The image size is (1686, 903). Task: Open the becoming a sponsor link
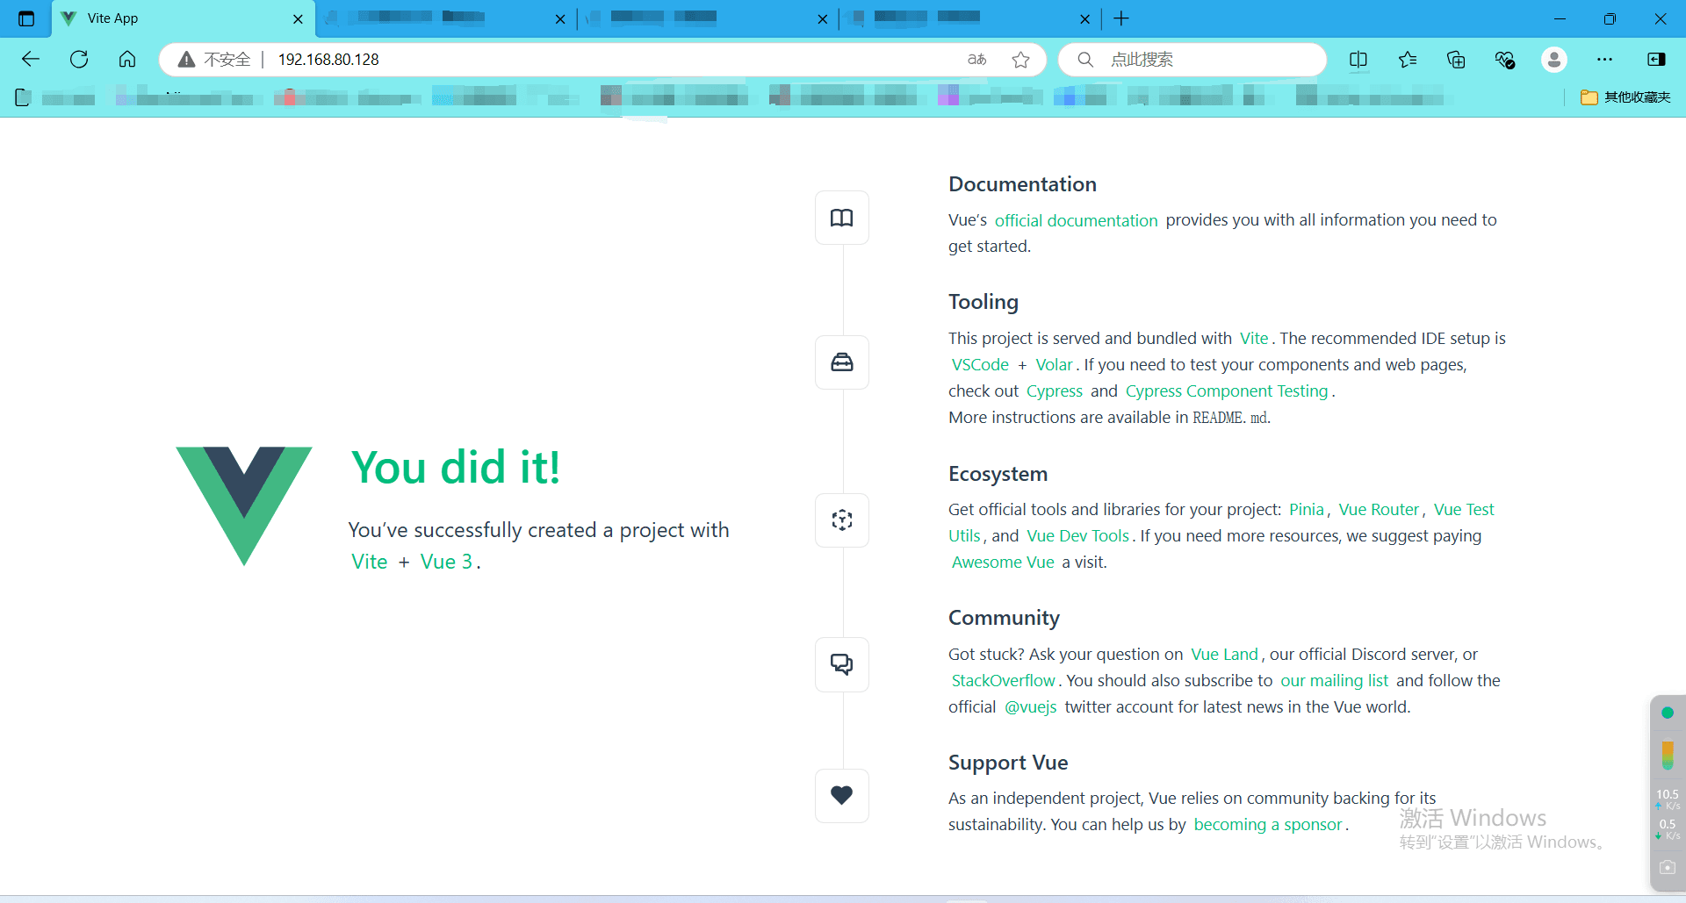click(1268, 825)
